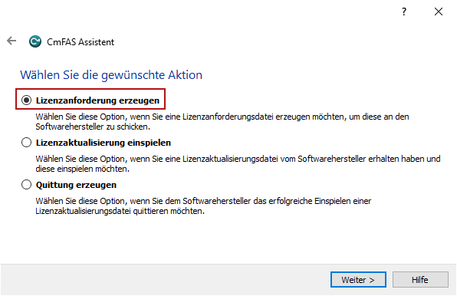Close the CmFAS Assistent dialog
The height and width of the screenshot is (296, 457).
pos(439,12)
